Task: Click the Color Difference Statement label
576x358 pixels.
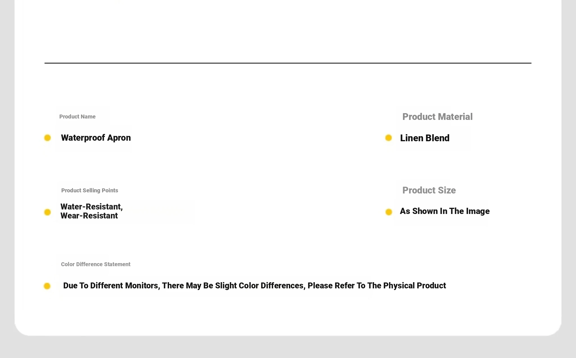Action: (96, 264)
